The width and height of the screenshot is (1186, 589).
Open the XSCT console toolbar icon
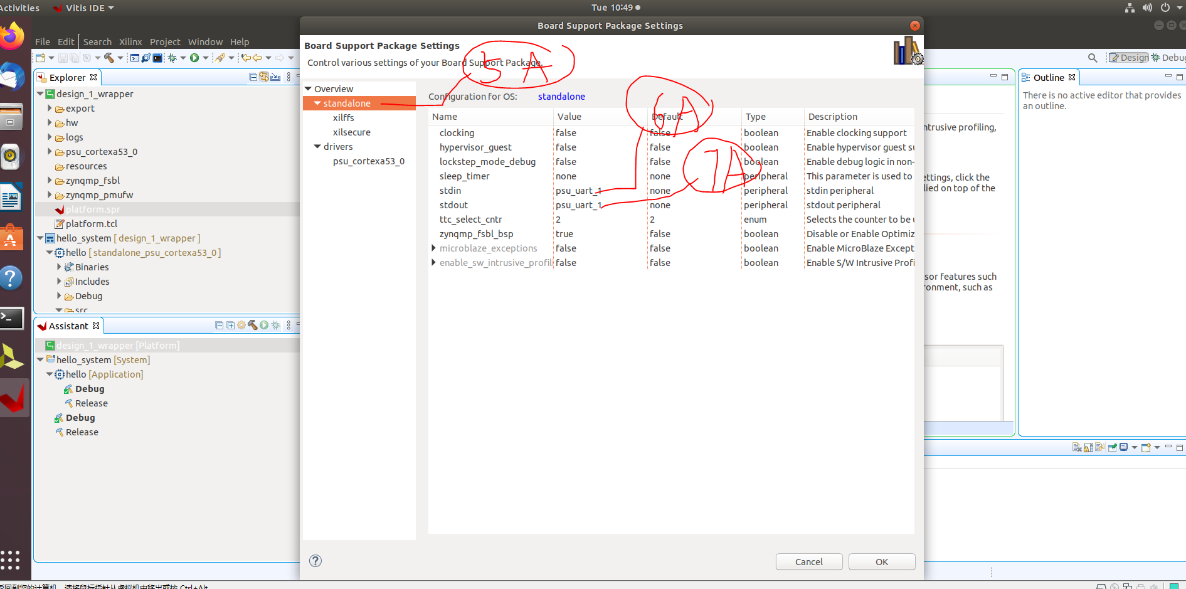pyautogui.click(x=134, y=58)
